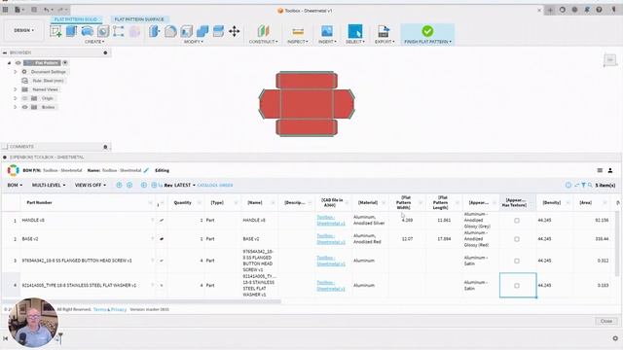
Task: Open the DESIGN workspace dropdown
Action: point(23,30)
